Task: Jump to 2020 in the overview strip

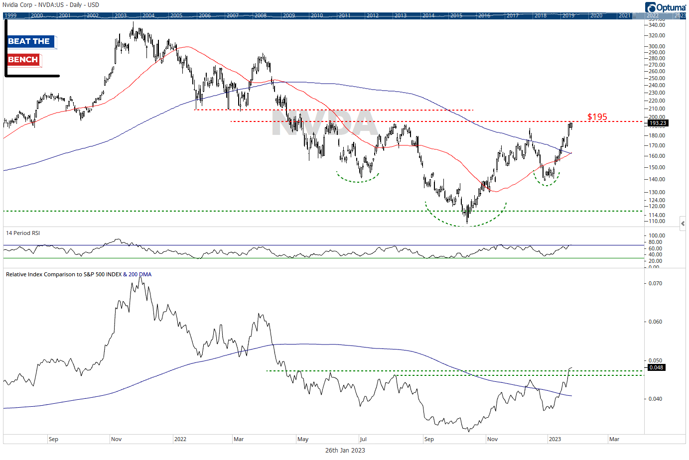Action: [596, 16]
